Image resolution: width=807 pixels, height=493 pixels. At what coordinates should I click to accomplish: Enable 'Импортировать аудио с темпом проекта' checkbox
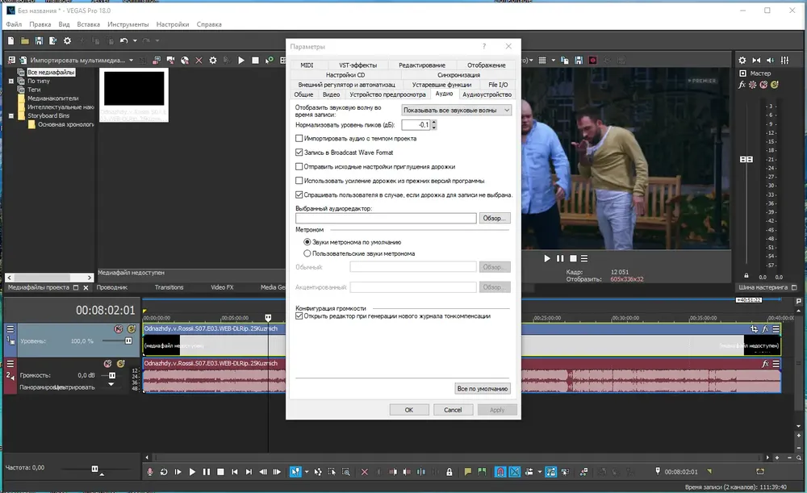(x=299, y=138)
